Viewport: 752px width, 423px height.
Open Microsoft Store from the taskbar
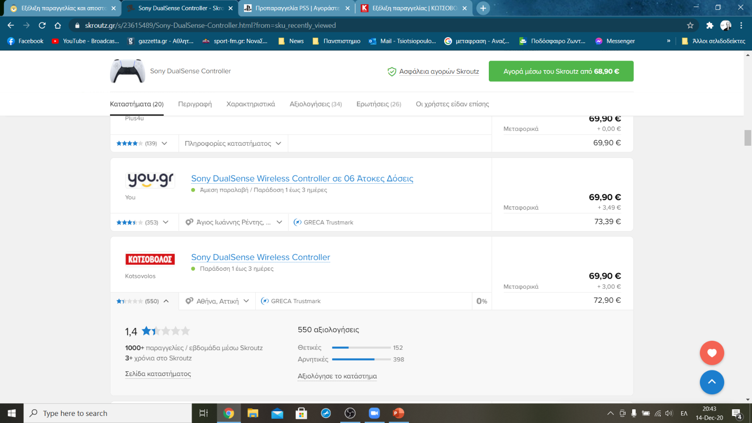pyautogui.click(x=301, y=413)
